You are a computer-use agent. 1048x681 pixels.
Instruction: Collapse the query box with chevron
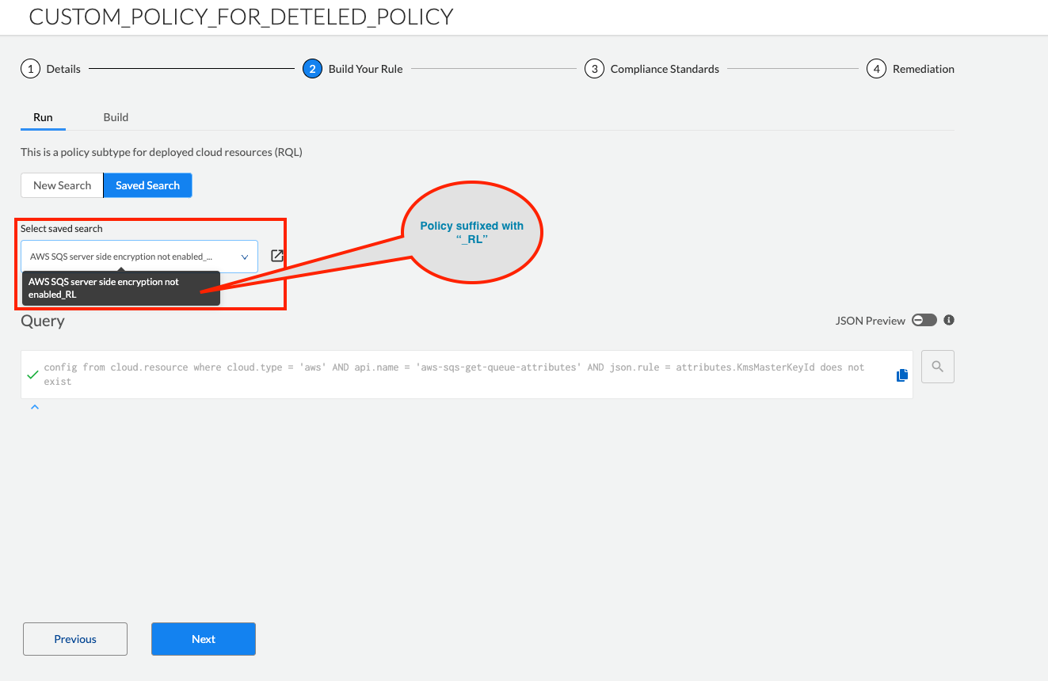coord(35,407)
